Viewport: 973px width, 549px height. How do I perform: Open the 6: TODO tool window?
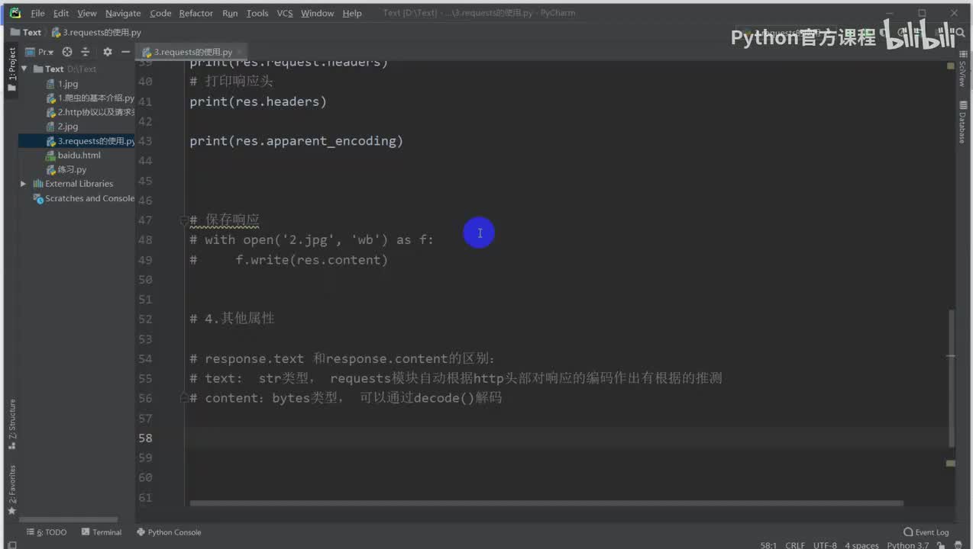pyautogui.click(x=47, y=532)
